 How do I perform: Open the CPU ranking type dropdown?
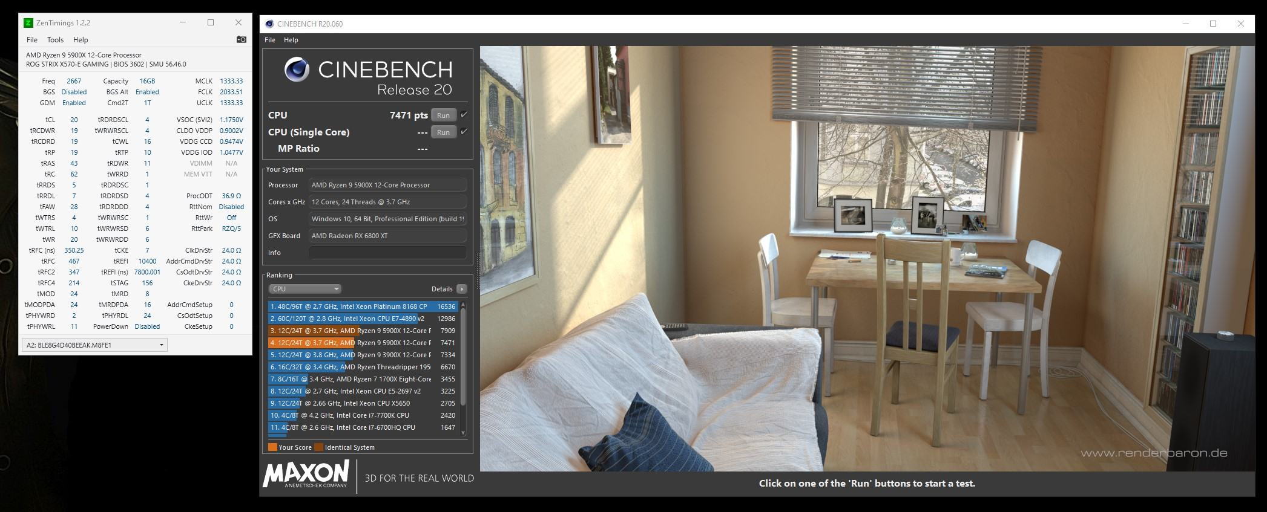pos(304,289)
